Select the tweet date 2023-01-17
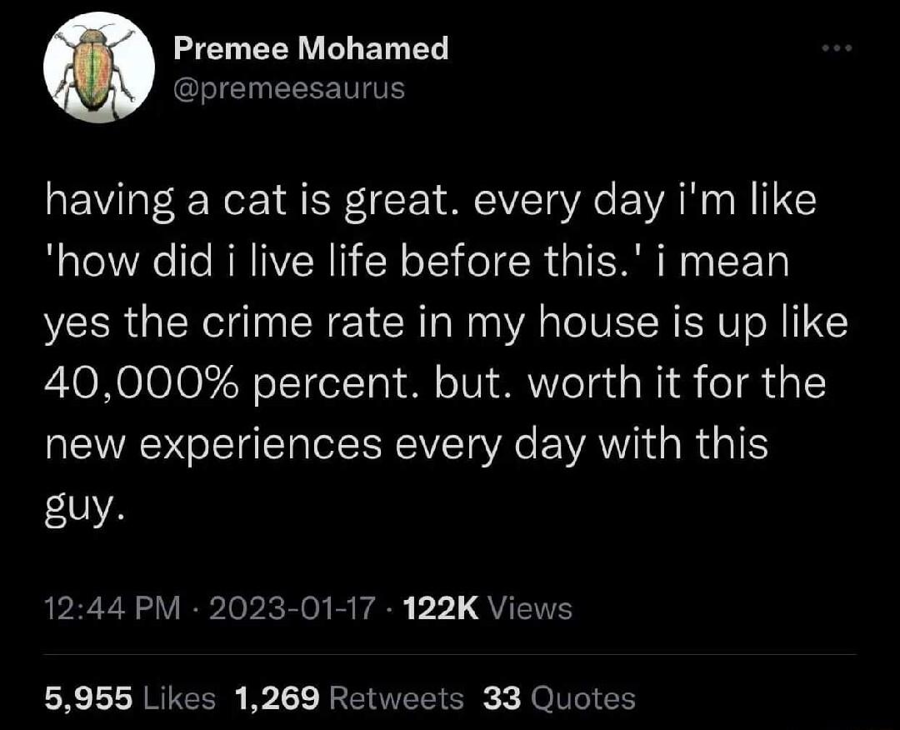Viewport: 900px width, 730px height. [x=275, y=608]
